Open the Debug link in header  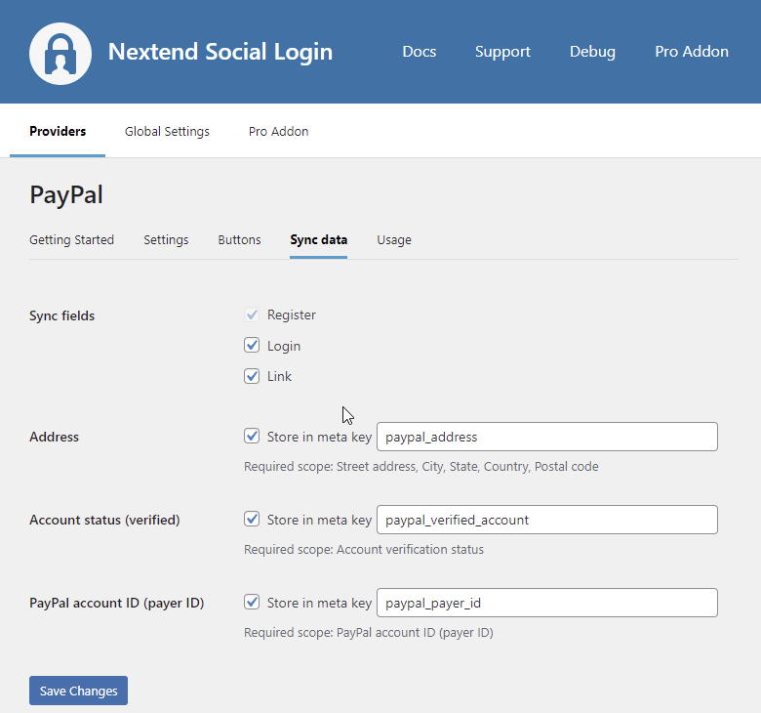pos(592,52)
